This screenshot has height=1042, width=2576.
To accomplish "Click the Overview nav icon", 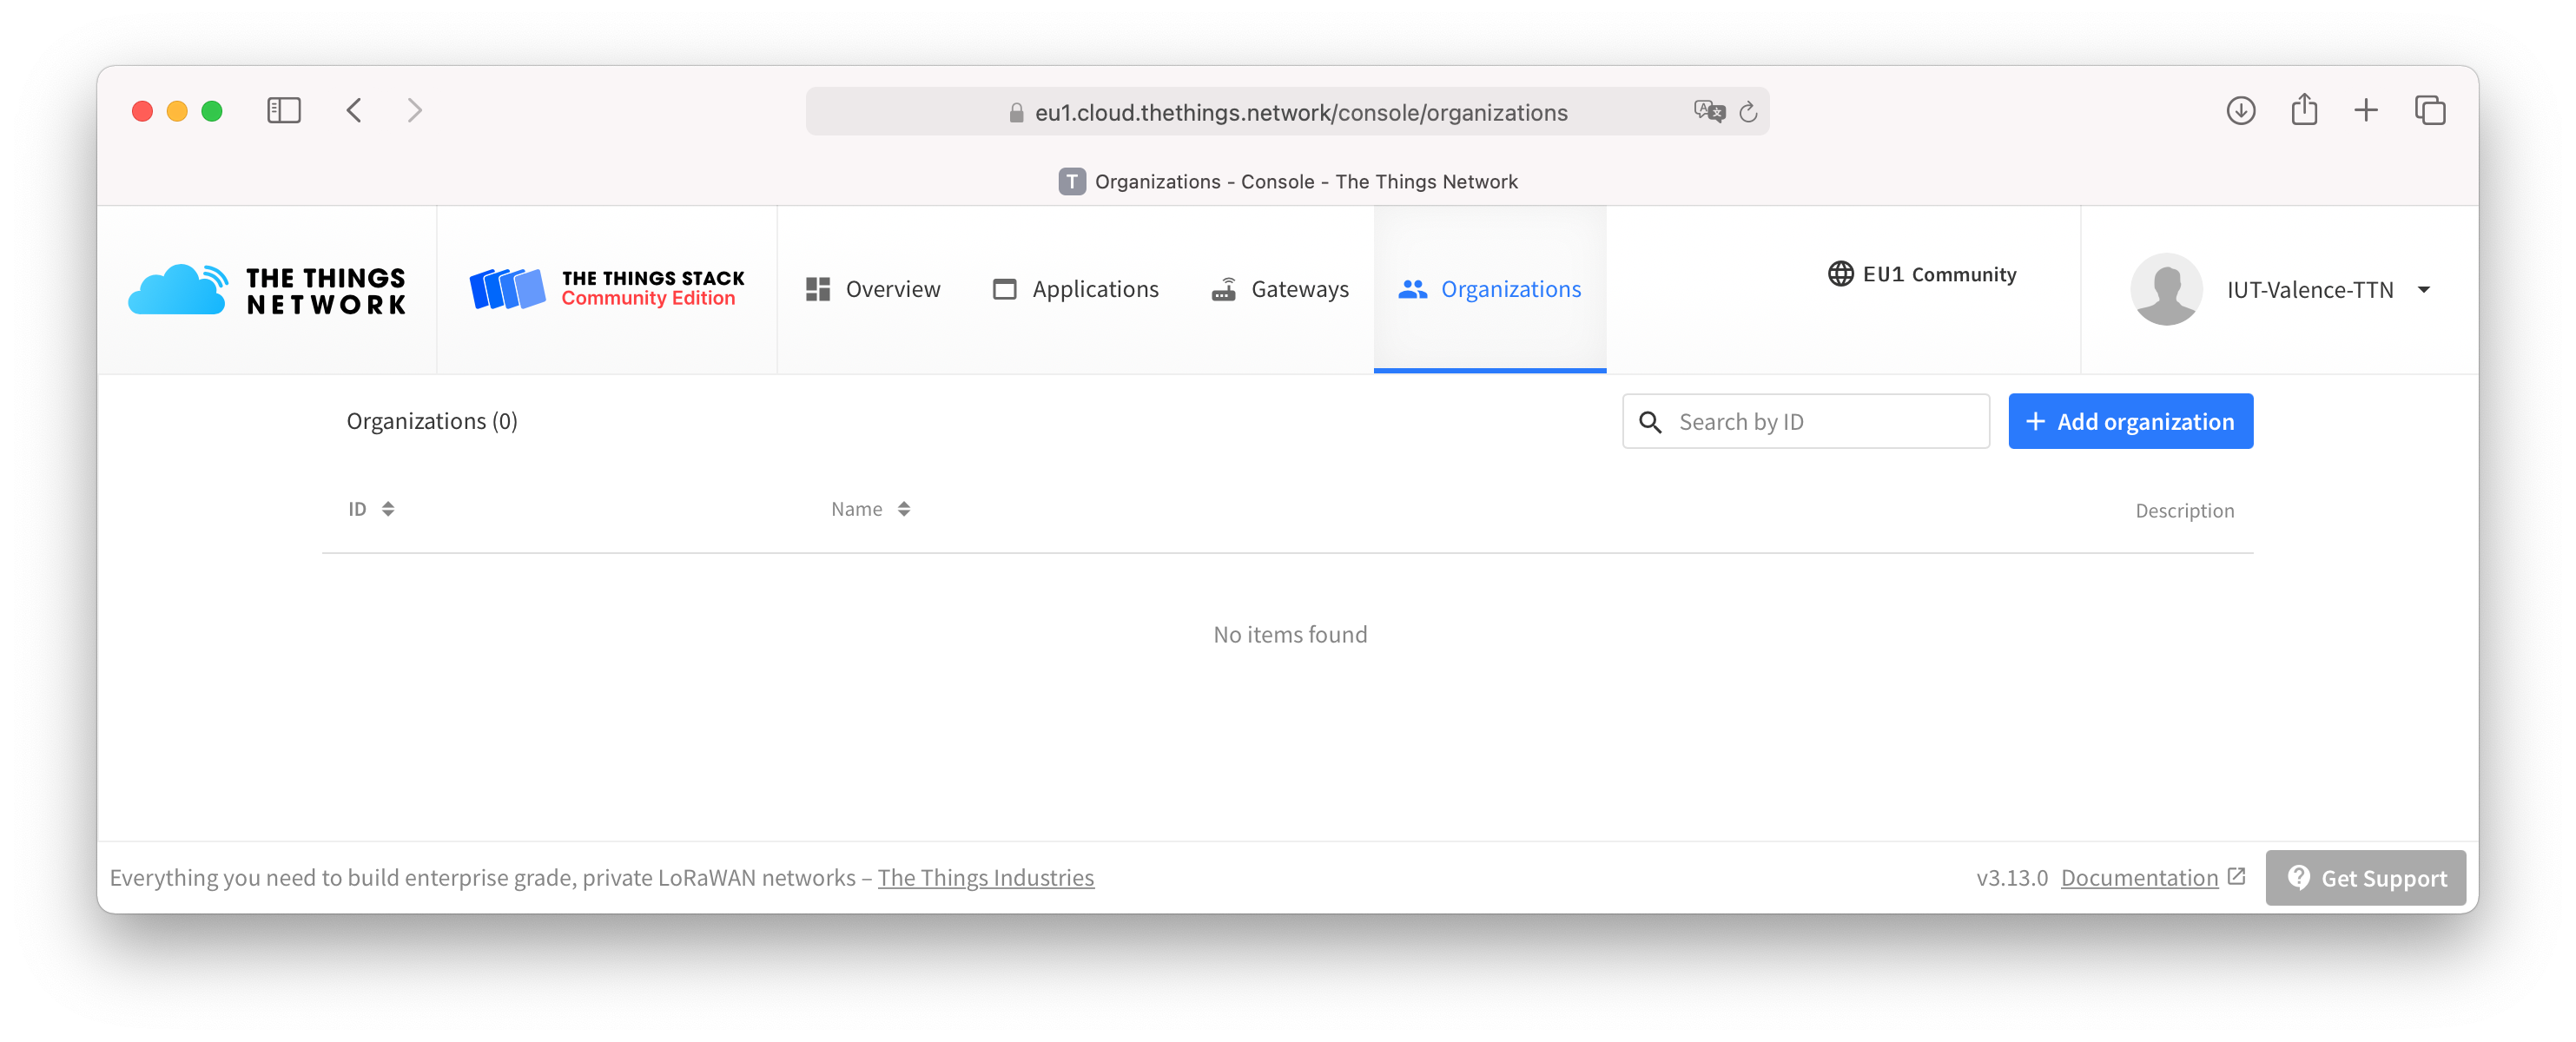I will point(818,289).
